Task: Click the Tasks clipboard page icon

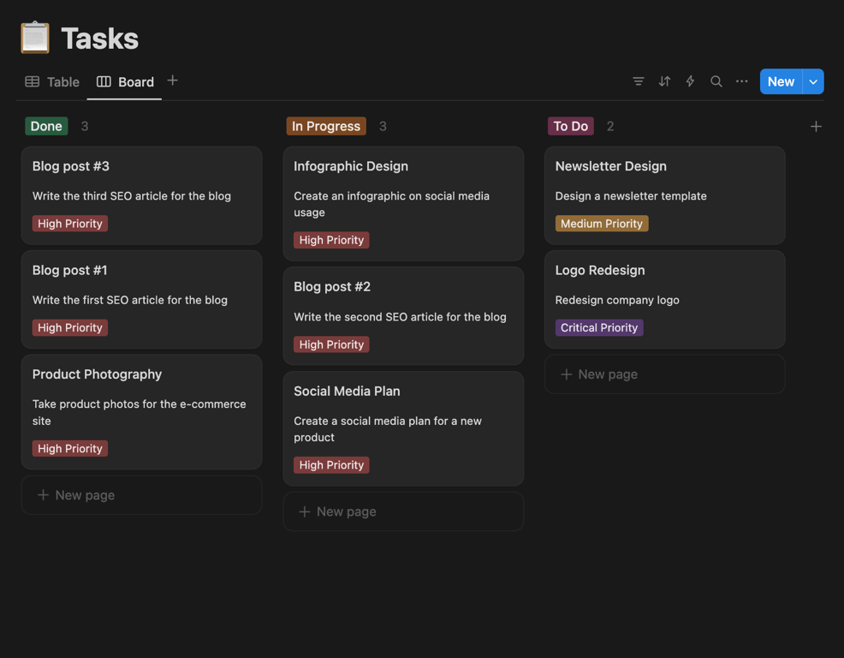Action: [35, 38]
